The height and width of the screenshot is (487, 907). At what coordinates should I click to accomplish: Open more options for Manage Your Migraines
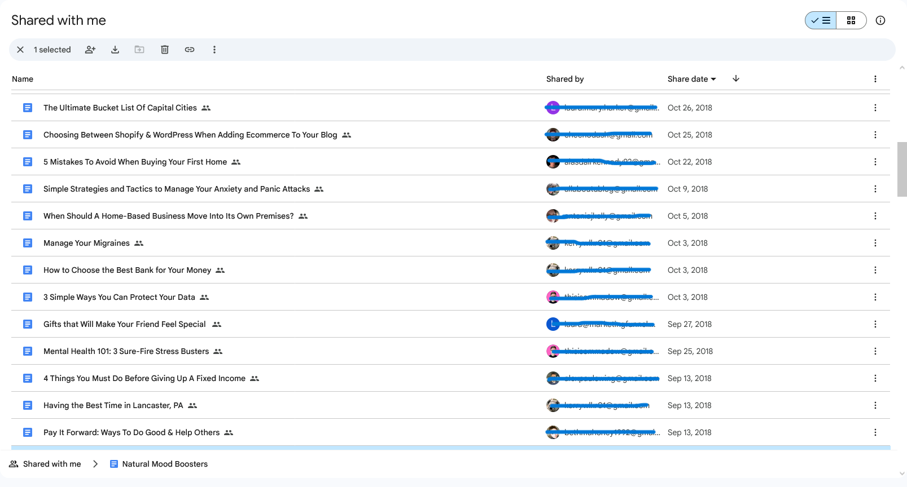click(875, 243)
